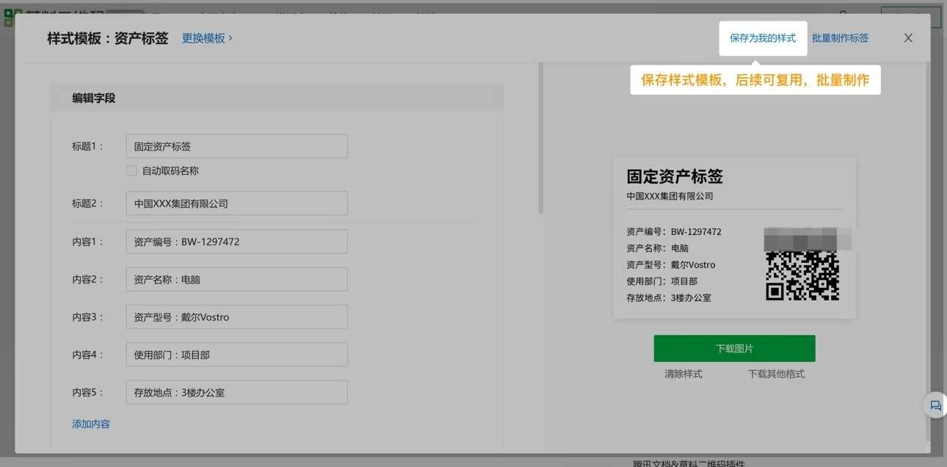The image size is (947, 467).
Task: Edit the 标题2 company name field
Action: coord(236,203)
